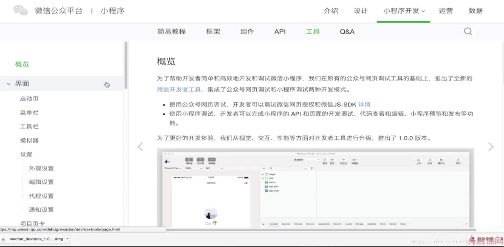Click the 微信公众平台 header title
This screenshot has width=504, height=247.
[x=58, y=11]
